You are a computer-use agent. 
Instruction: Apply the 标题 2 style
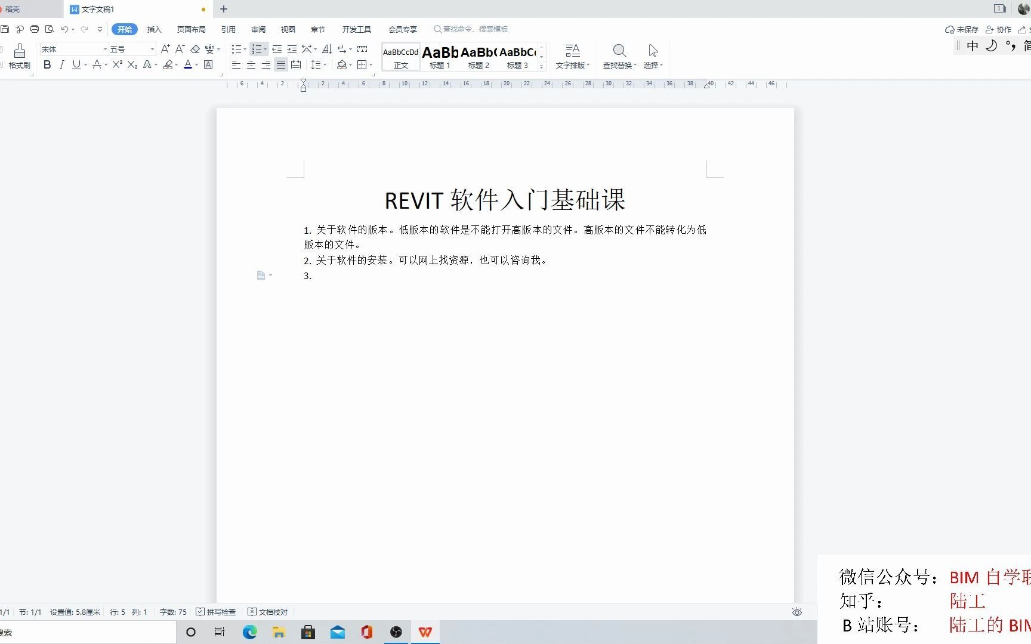(x=479, y=57)
